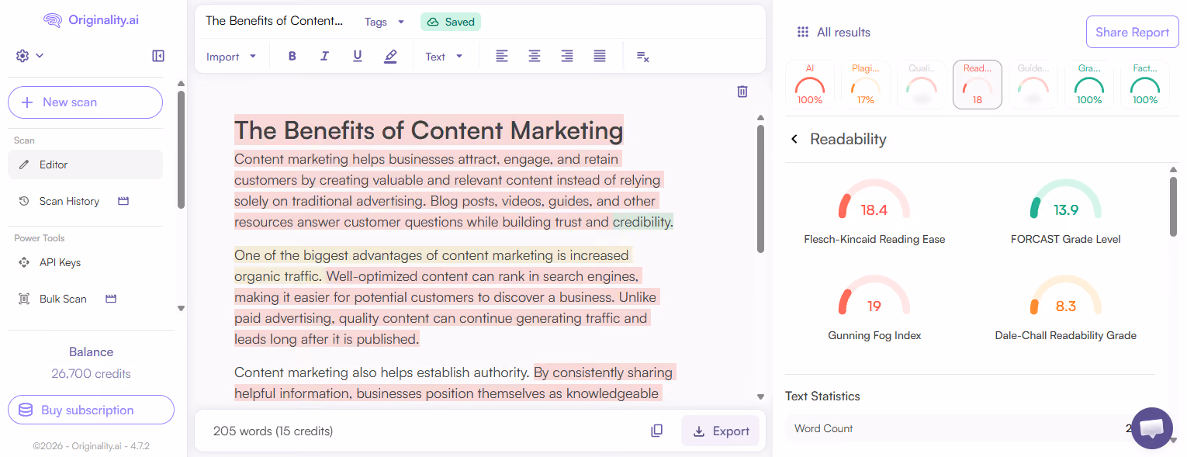Delete content with the trash icon
Screen dimensions: 1187x457
pos(742,92)
